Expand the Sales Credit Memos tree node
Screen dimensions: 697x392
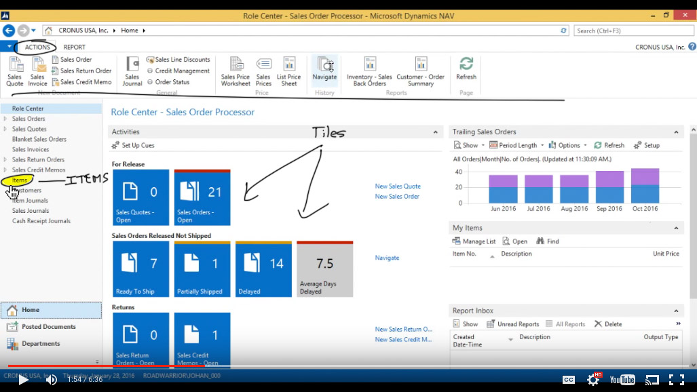[x=5, y=170]
